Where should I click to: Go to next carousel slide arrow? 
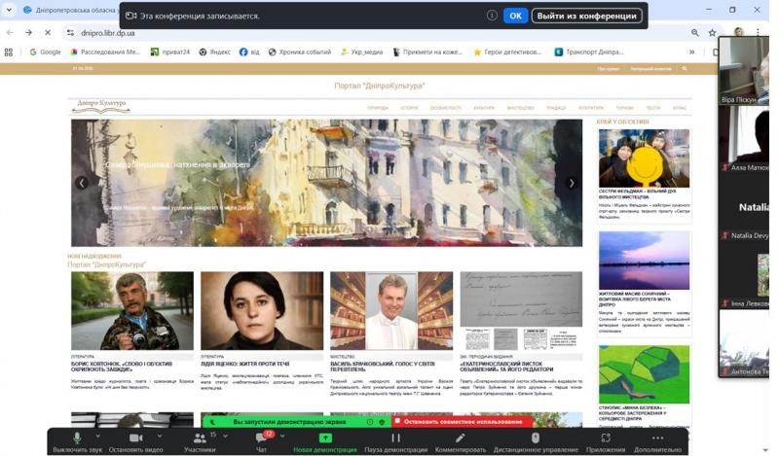[x=572, y=183]
